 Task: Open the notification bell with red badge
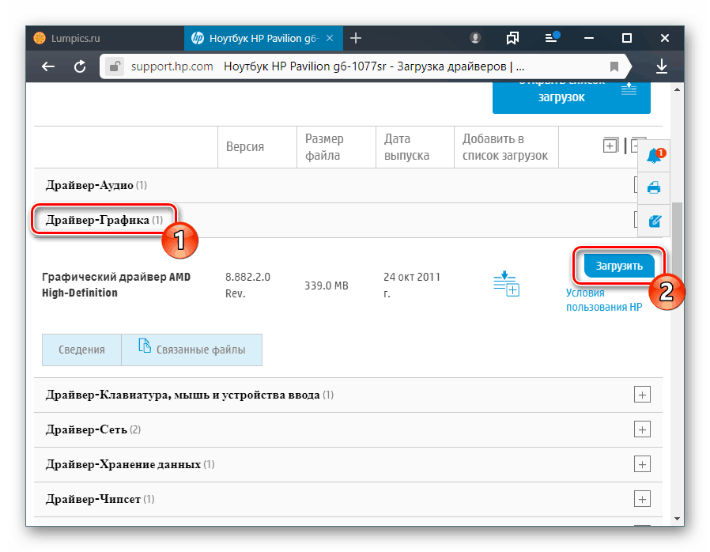click(655, 155)
